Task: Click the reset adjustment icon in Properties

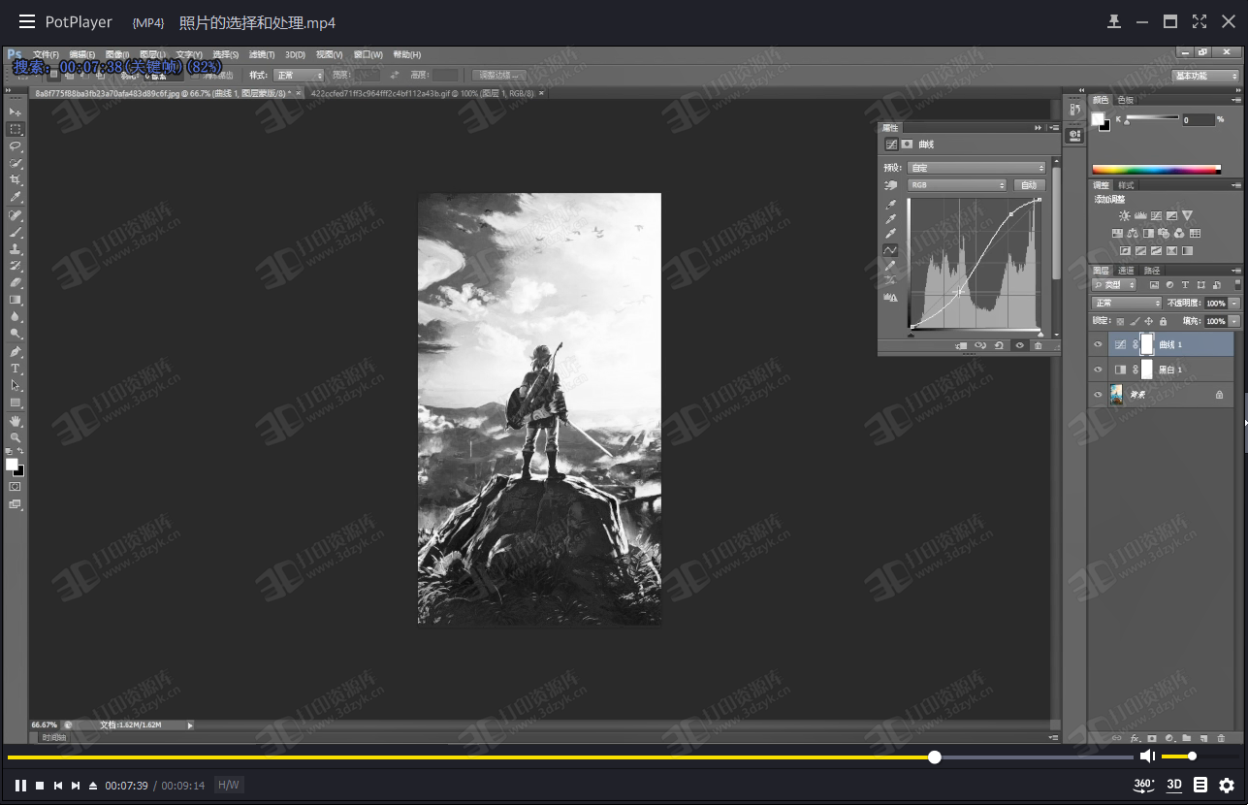Action: [x=1000, y=345]
